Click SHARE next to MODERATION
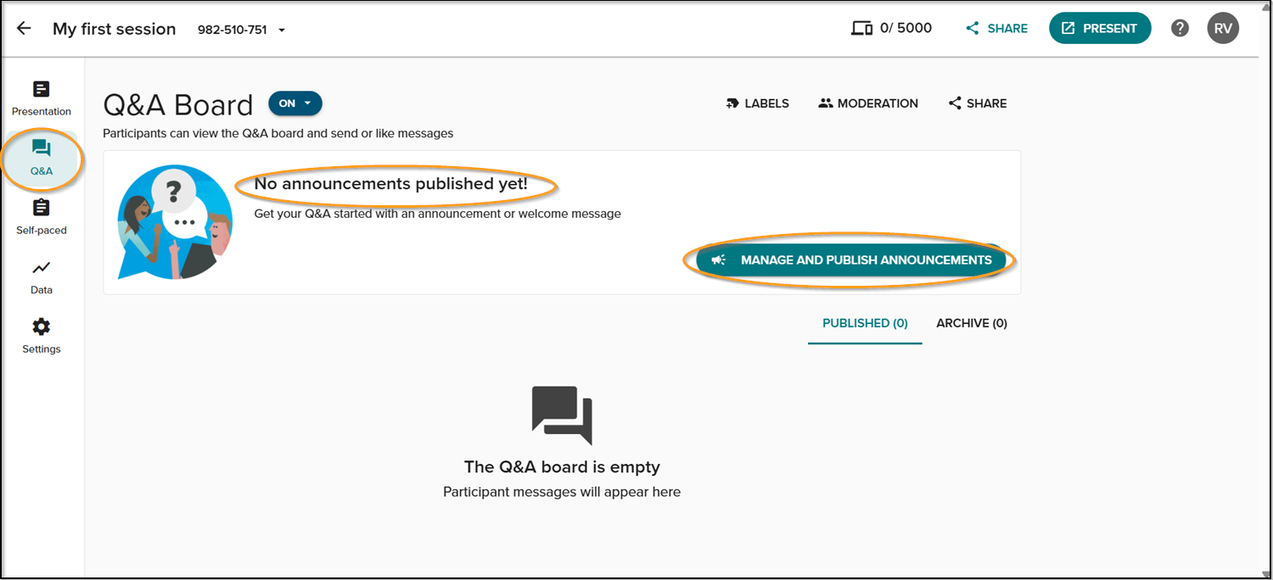The height and width of the screenshot is (580, 1273). point(978,103)
